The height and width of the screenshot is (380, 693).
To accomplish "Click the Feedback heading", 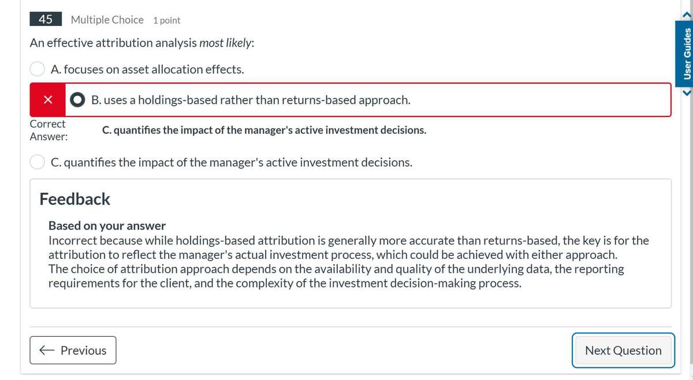I will coord(74,199).
